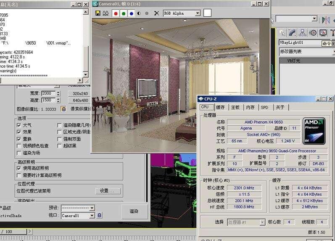Choose the 320x240 preset size button
This screenshot has height=241, width=335.
[79, 93]
